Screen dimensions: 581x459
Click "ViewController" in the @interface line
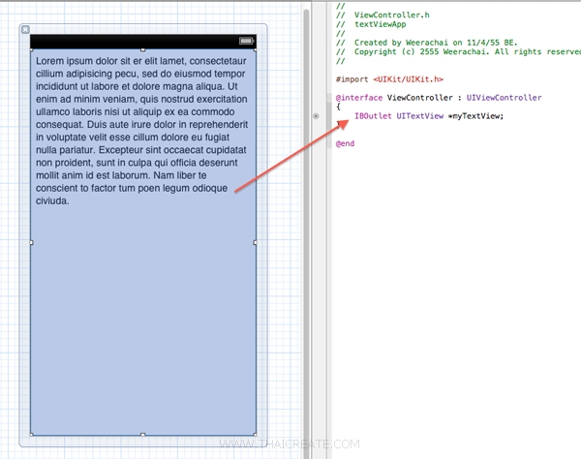click(x=420, y=98)
